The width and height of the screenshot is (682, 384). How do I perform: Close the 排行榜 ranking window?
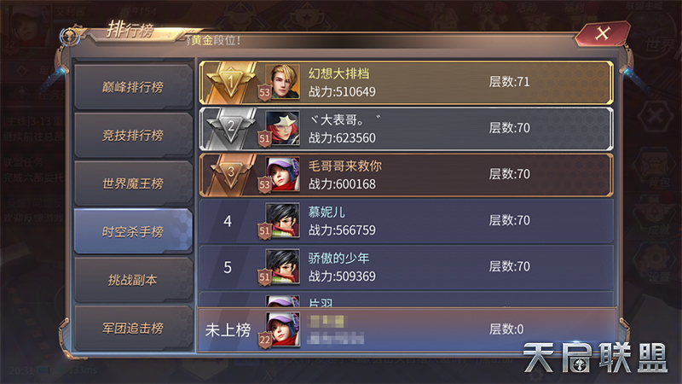(x=603, y=33)
